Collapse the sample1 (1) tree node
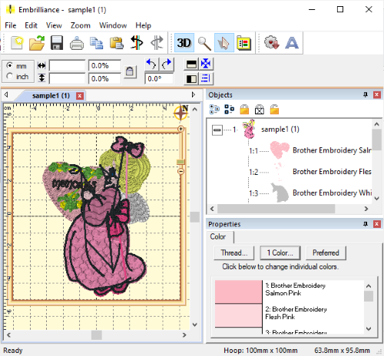384x356 pixels. [217, 130]
